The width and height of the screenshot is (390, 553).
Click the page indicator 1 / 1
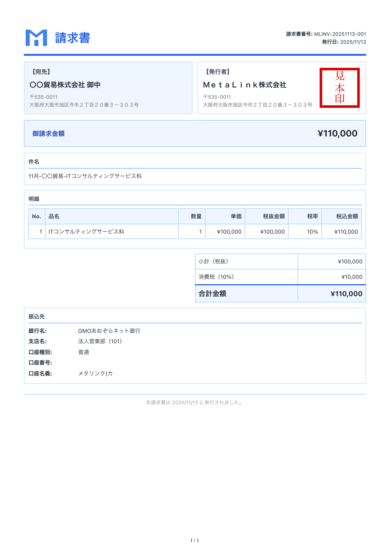pyautogui.click(x=195, y=540)
